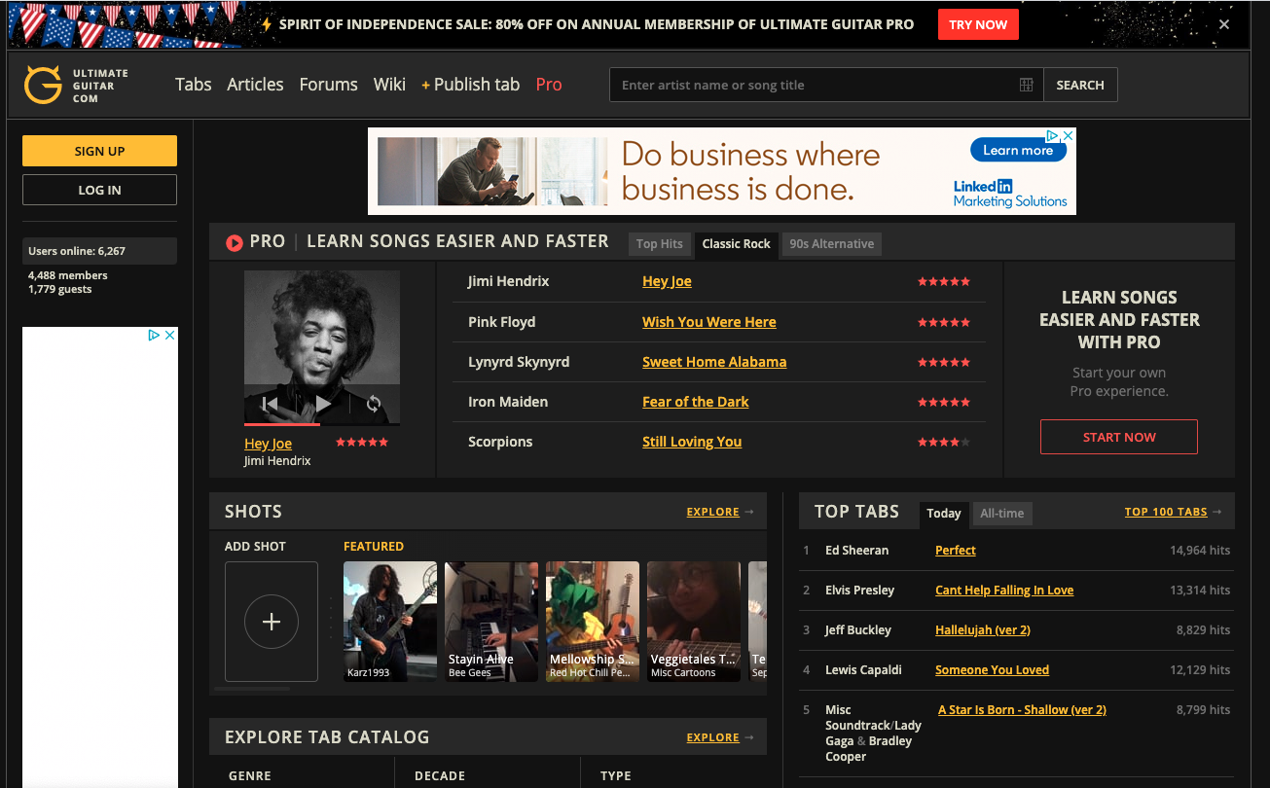
Task: Open the keyboard icon in search field
Action: [1026, 85]
